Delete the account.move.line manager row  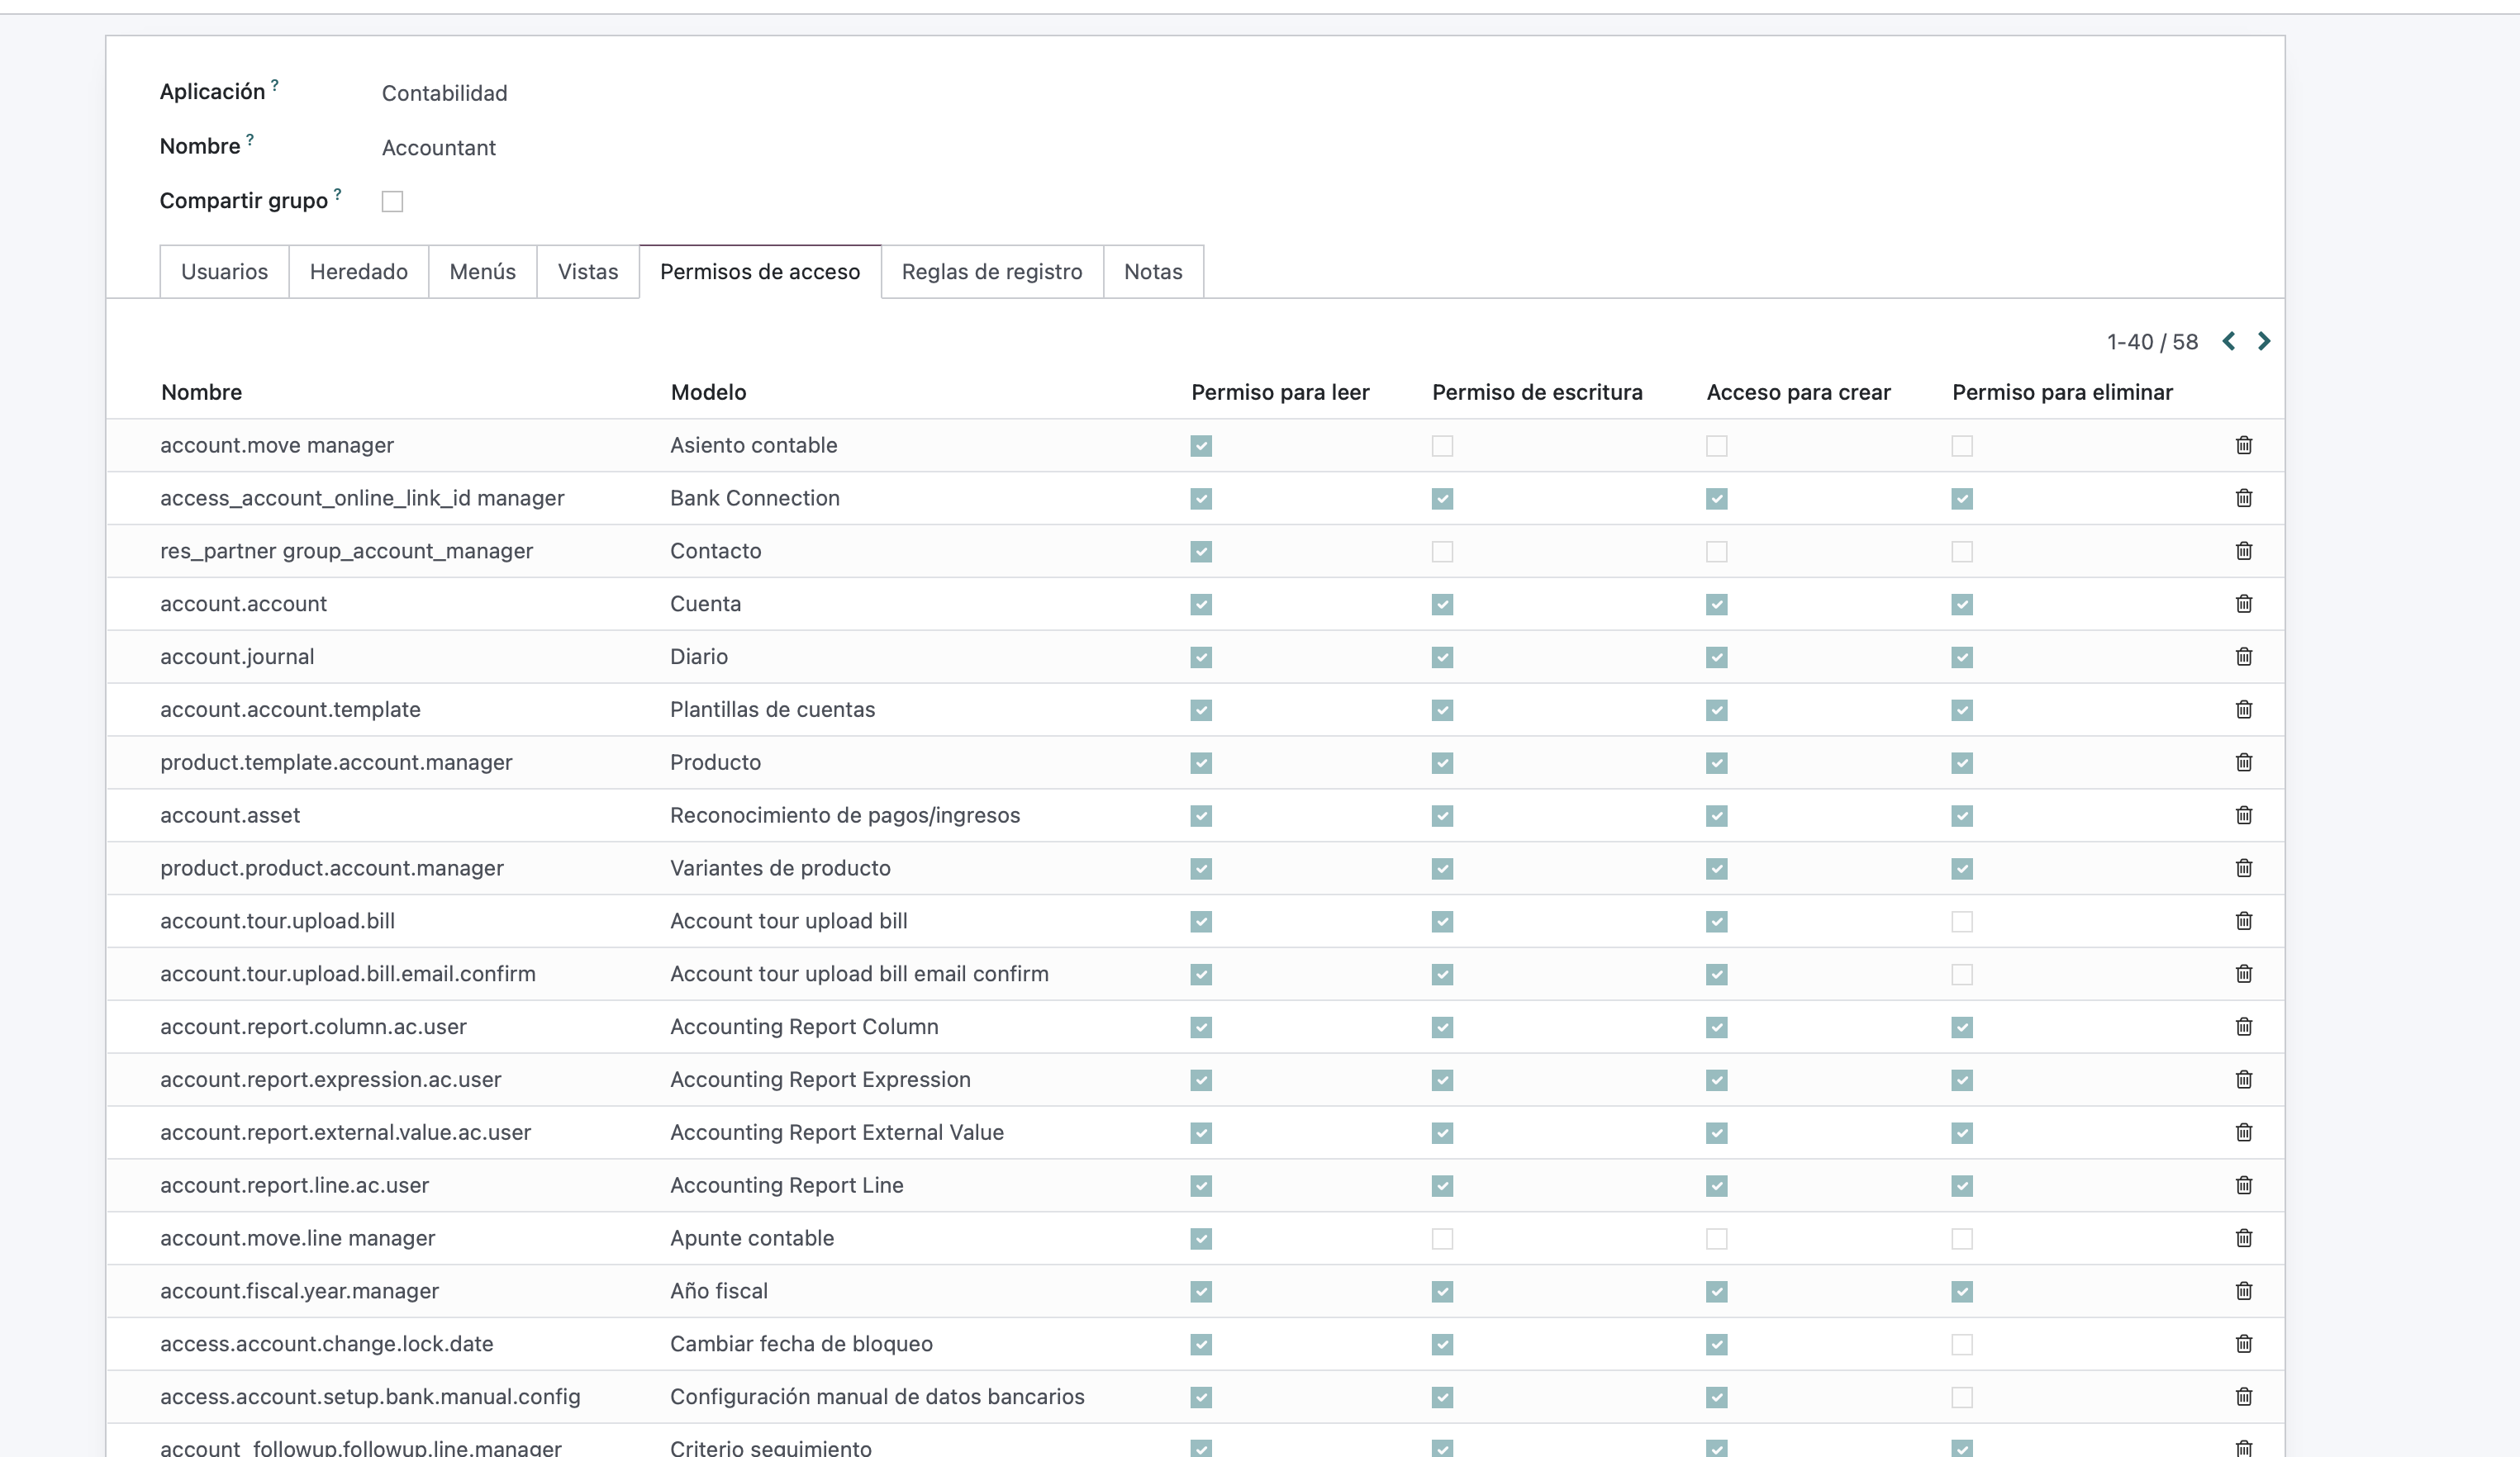[x=2243, y=1238]
